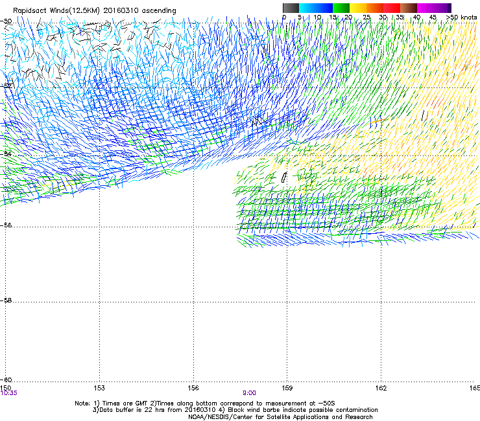Click the NOAA/NESDIS credit line
Viewport: 480px width, 421px height.
280,417
